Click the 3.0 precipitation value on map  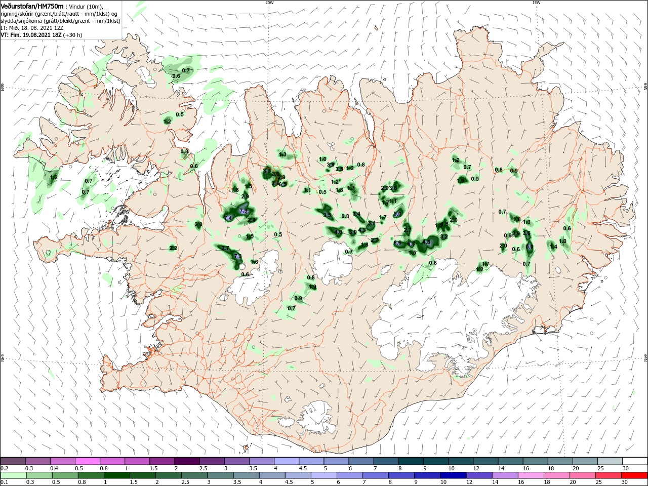(x=353, y=232)
